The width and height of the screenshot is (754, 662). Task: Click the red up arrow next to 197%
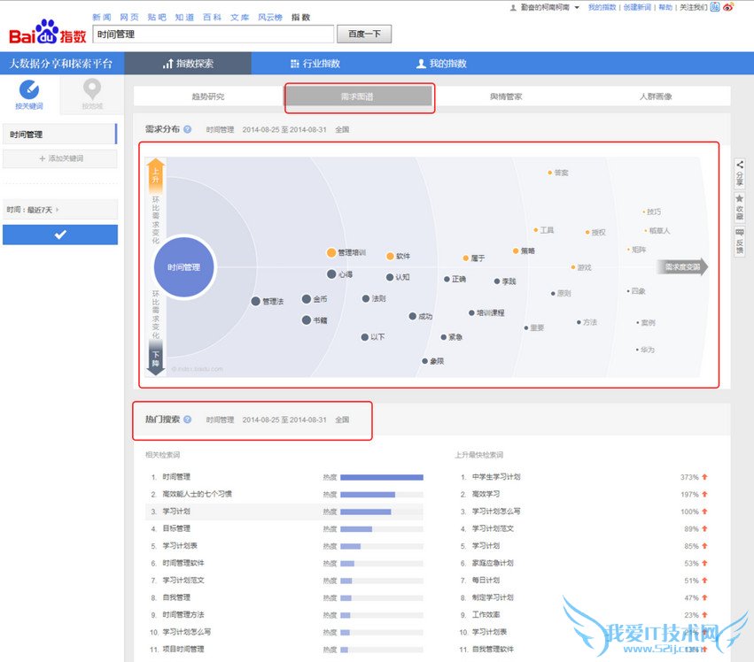click(x=704, y=495)
